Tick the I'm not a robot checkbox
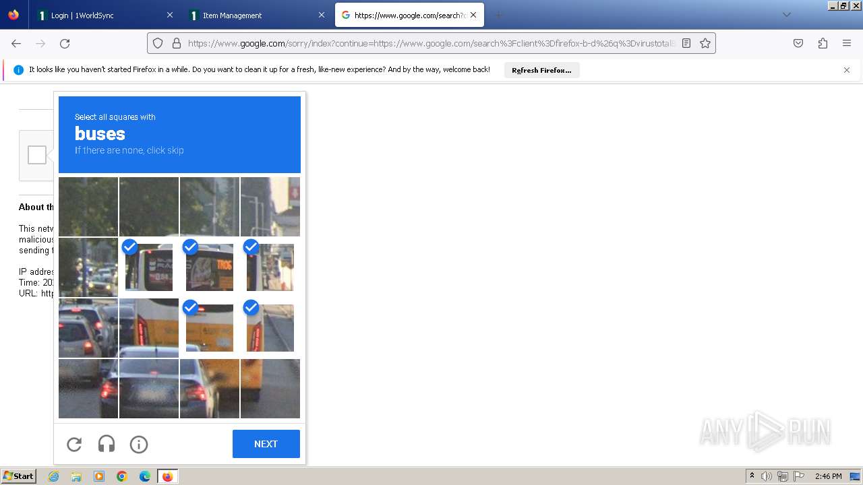The image size is (863, 485). [x=37, y=155]
